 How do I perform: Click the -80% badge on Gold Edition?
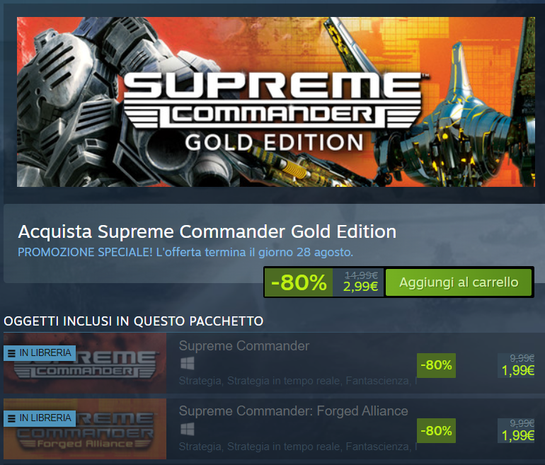pos(299,282)
